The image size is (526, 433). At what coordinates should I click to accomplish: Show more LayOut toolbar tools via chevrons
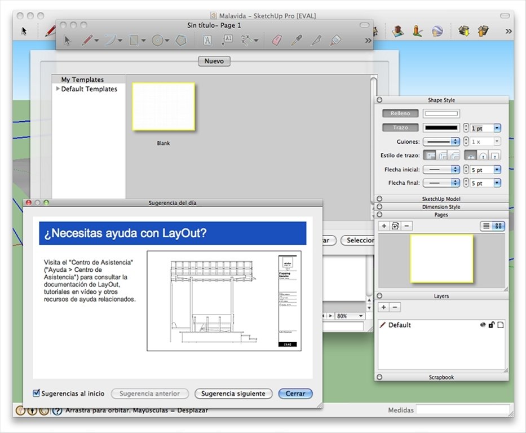(x=368, y=41)
